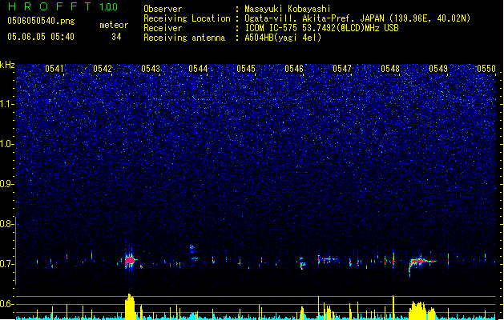Click the 1.0 kHz axis label

[7, 144]
